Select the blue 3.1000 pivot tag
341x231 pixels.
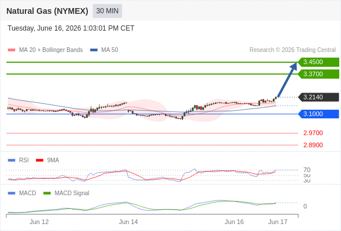click(318, 114)
